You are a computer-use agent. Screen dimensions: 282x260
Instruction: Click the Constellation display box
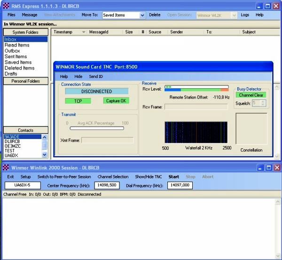[251, 129]
